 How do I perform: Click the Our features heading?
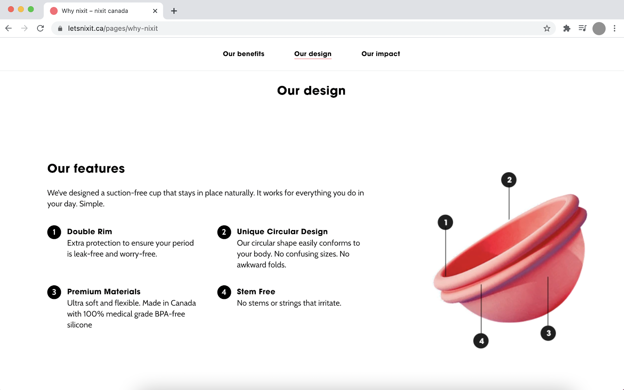click(x=86, y=169)
